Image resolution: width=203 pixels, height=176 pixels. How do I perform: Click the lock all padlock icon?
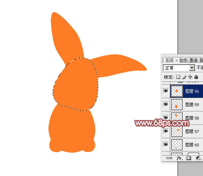196,77
